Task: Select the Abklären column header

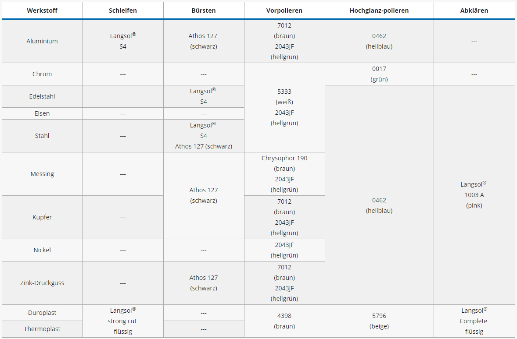Action: tap(474, 11)
